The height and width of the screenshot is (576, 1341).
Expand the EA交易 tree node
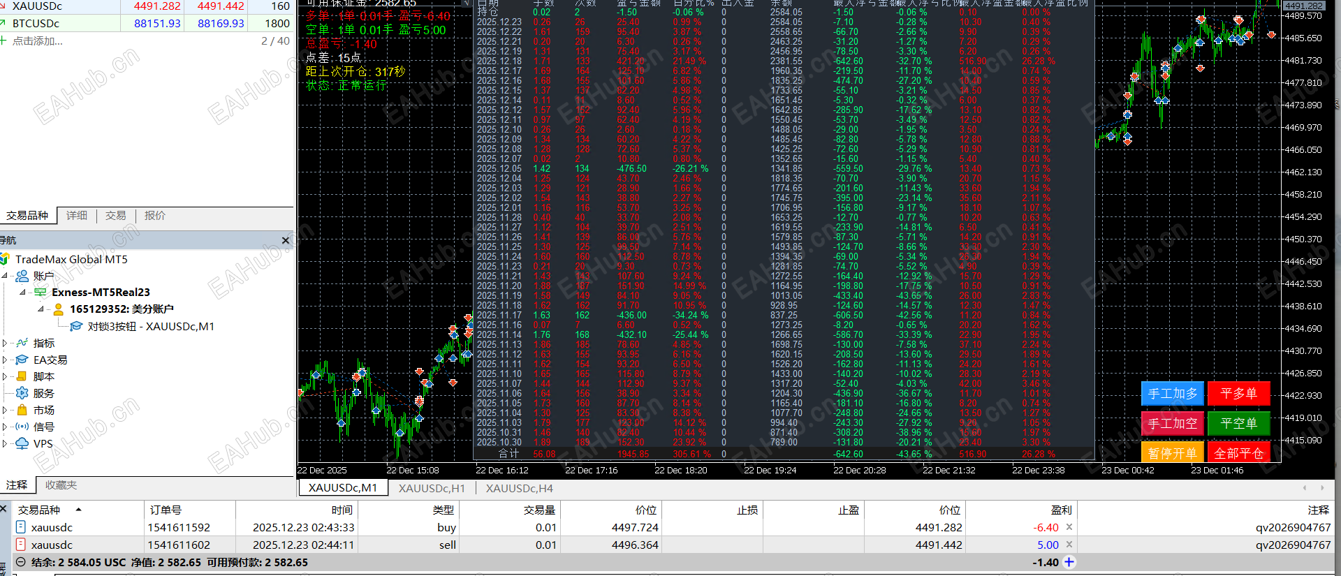point(5,360)
